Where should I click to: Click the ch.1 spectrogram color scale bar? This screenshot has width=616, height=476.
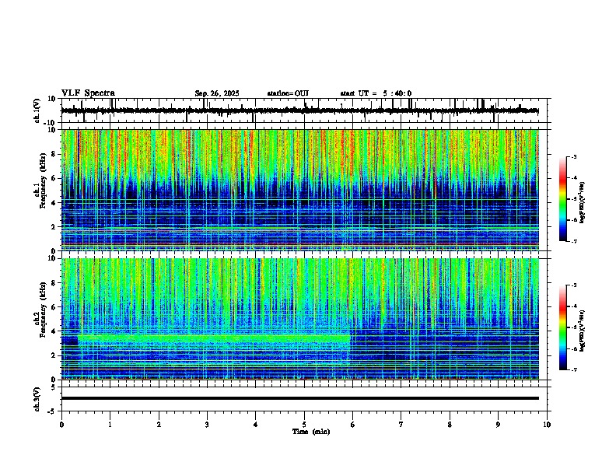[562, 199]
